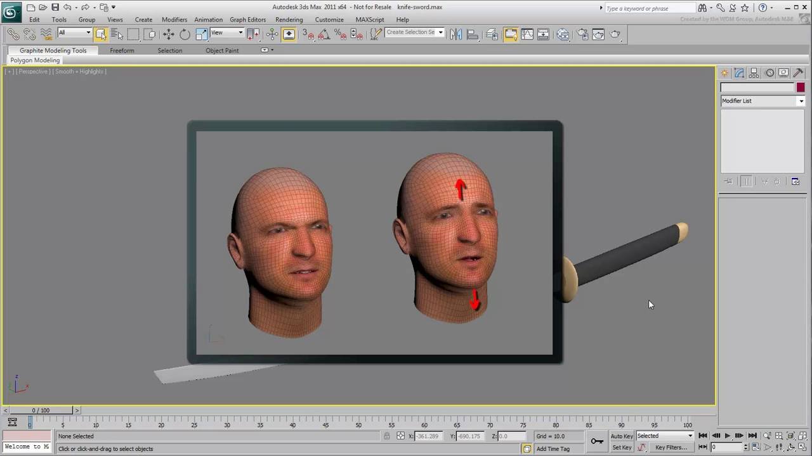Click the Set Key button
The height and width of the screenshot is (456, 812).
click(622, 447)
